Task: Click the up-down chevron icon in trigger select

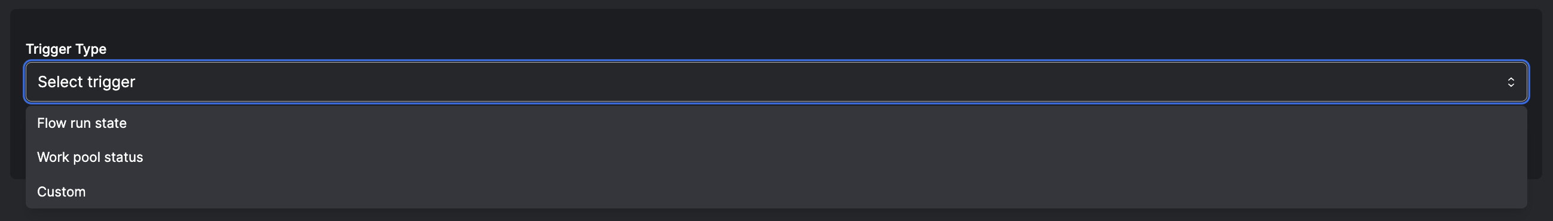Action: coord(1510,82)
